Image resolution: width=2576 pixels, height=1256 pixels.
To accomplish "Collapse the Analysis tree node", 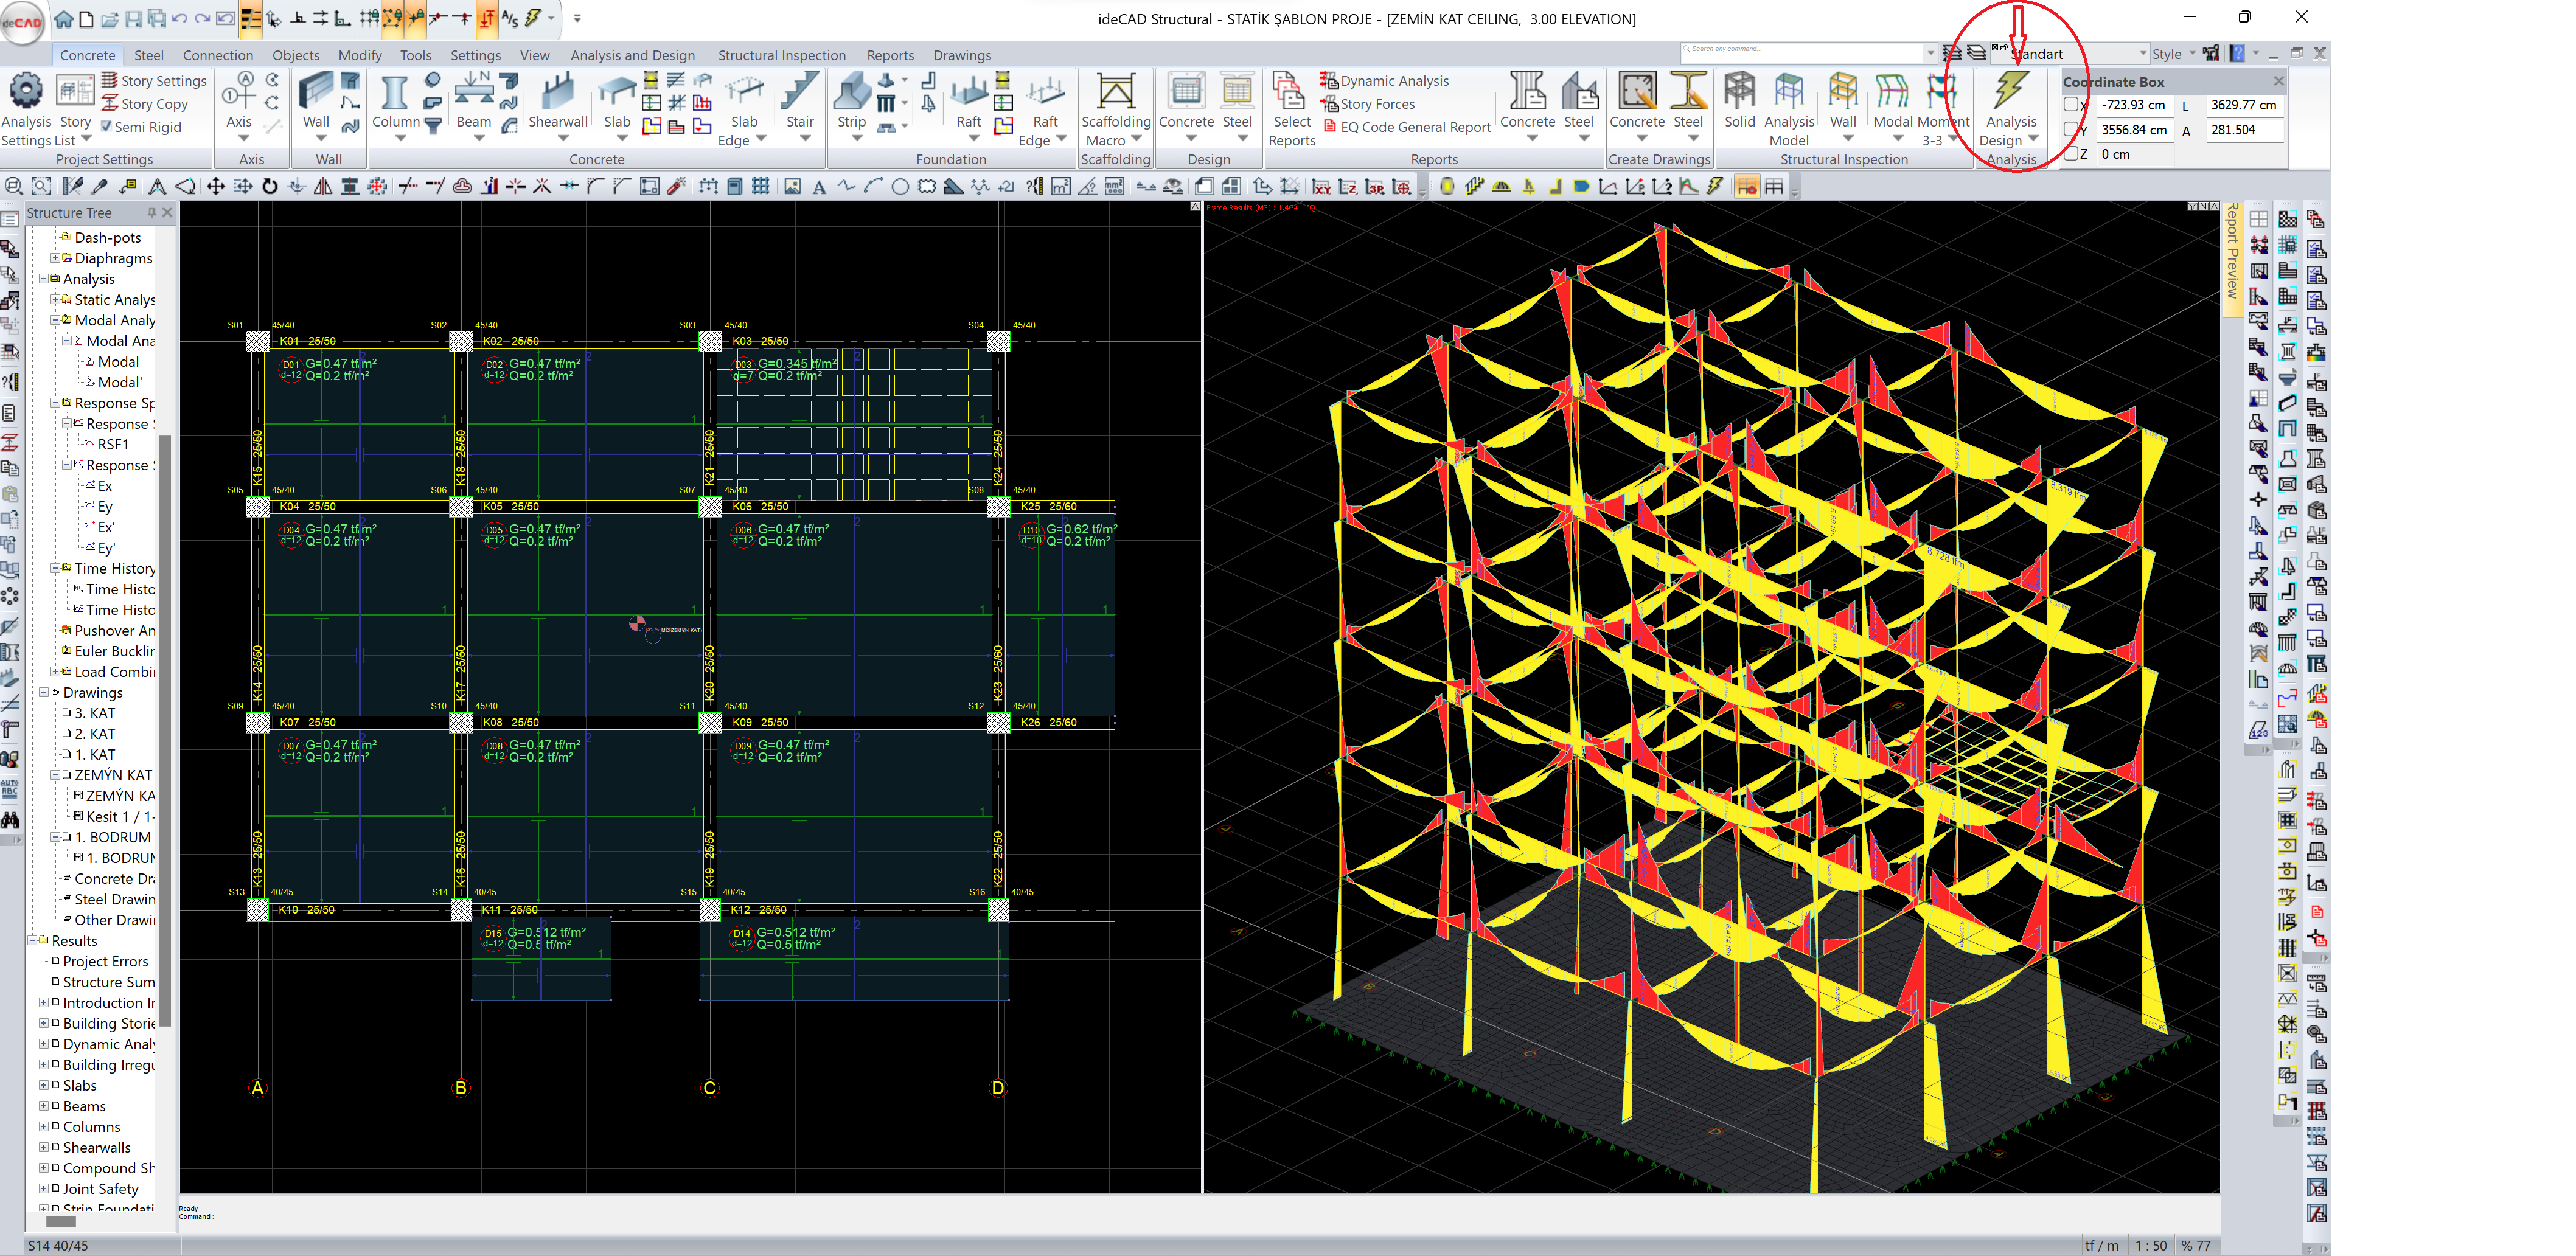I will pos(43,279).
